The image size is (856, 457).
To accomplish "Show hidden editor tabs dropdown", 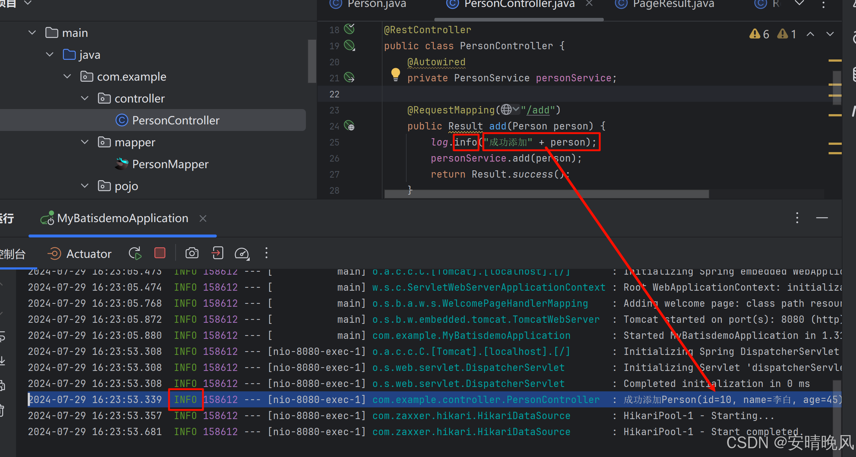I will (x=799, y=4).
